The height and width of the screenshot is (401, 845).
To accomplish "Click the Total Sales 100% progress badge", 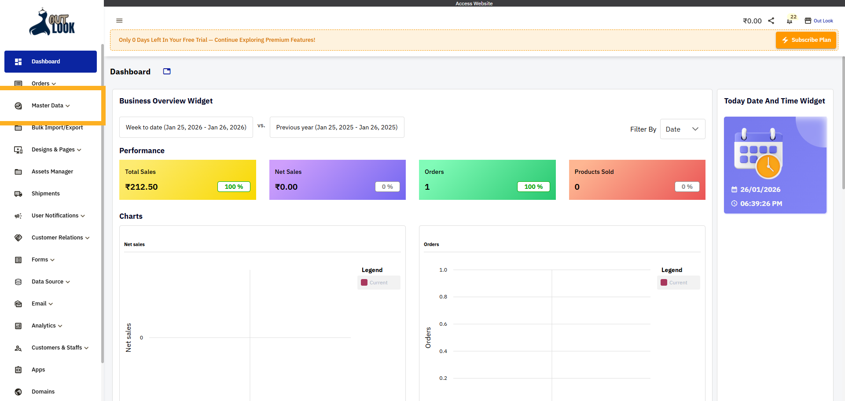I will [234, 187].
